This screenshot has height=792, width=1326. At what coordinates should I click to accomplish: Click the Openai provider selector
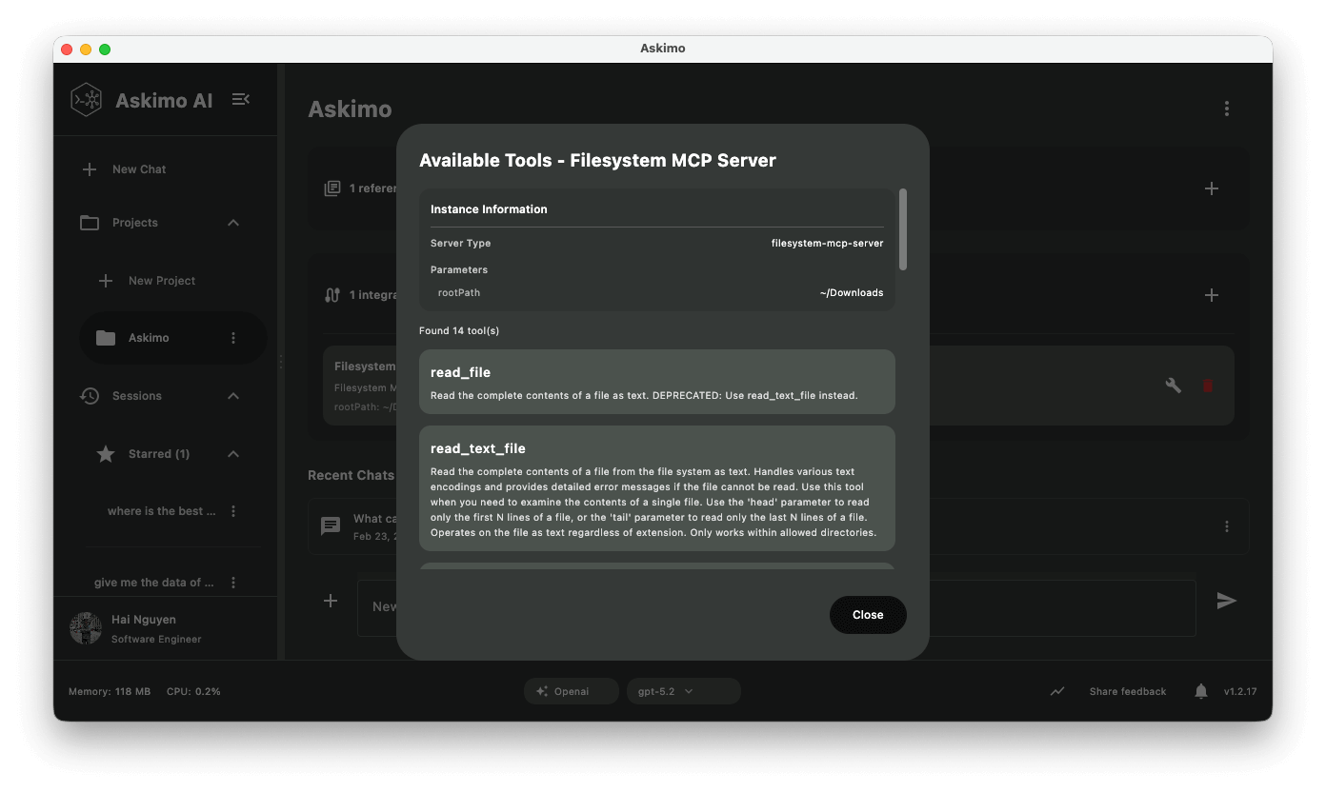point(571,691)
